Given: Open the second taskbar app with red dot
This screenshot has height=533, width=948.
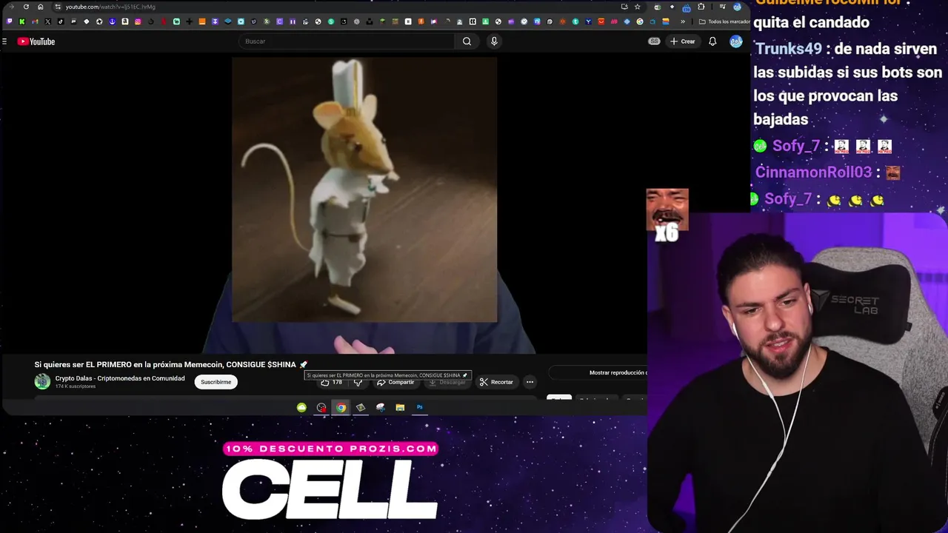Looking at the screenshot, I should [321, 407].
